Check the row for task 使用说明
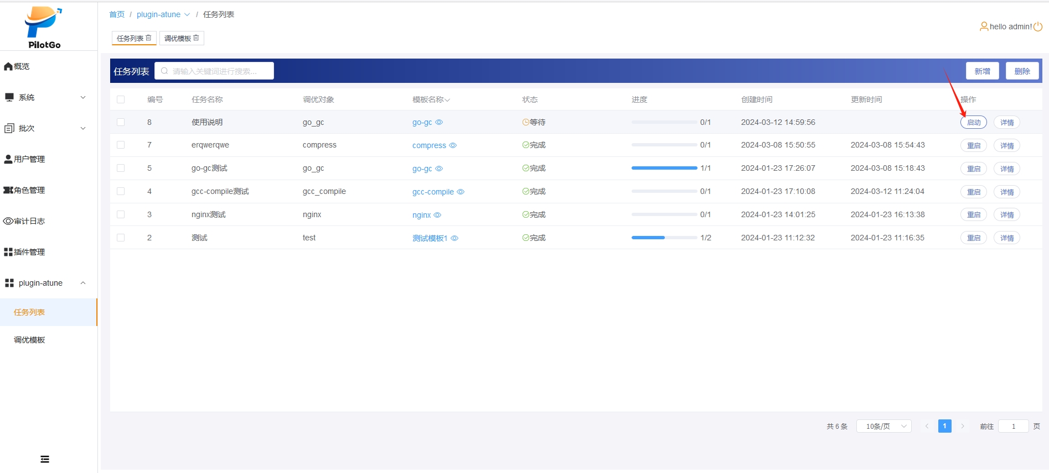 pyautogui.click(x=121, y=122)
